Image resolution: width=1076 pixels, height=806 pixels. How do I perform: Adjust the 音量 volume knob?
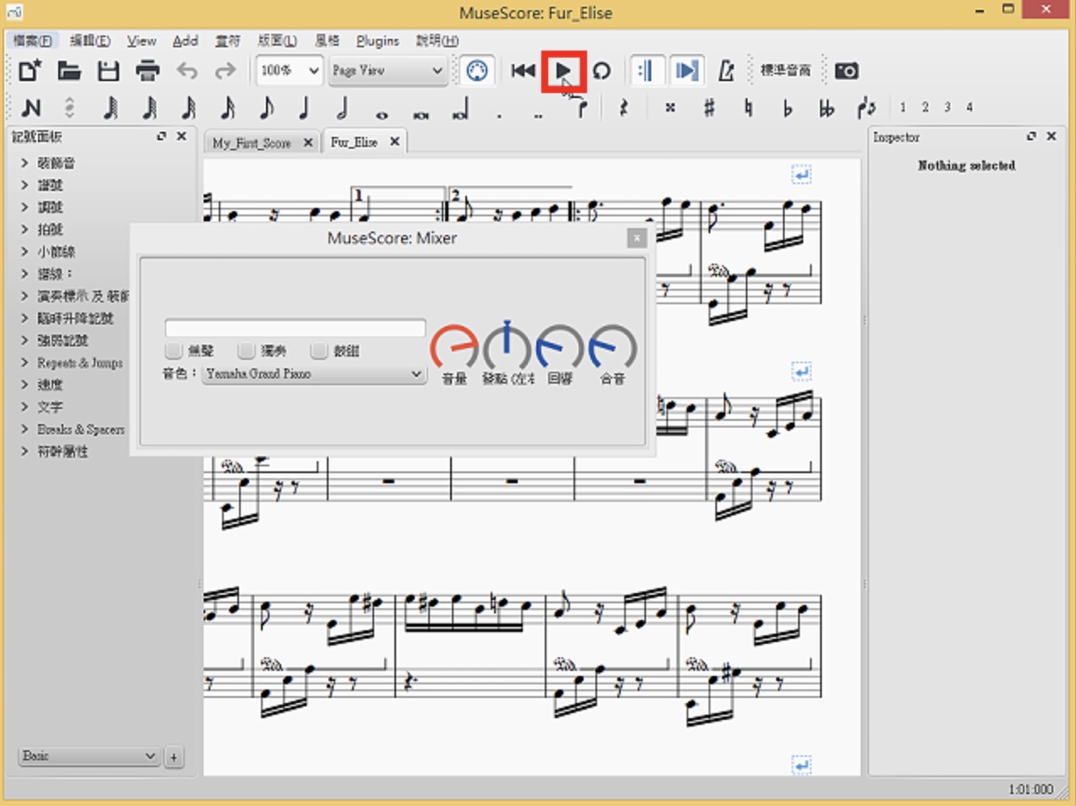pyautogui.click(x=454, y=347)
